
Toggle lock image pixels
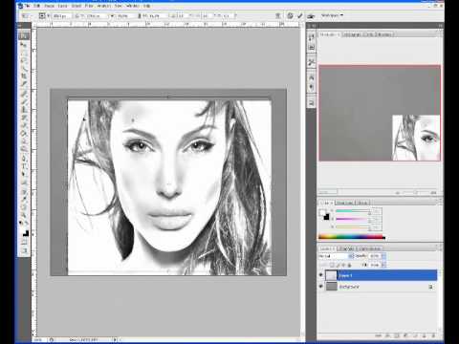(338, 265)
